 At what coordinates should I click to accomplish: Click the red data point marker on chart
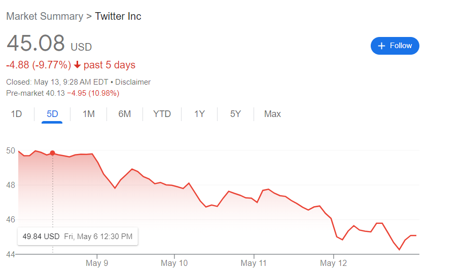[52, 153]
